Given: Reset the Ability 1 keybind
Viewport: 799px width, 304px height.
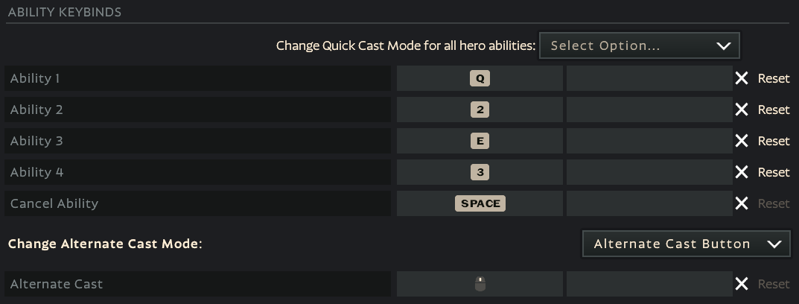Looking at the screenshot, I should [774, 78].
